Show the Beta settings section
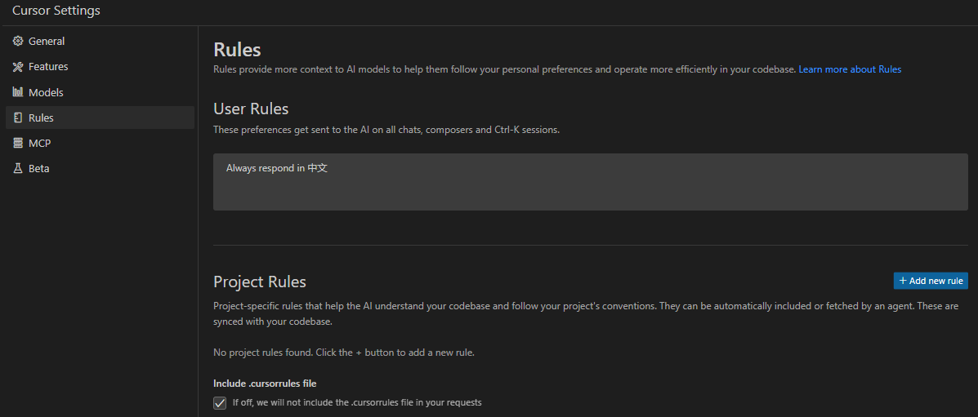Viewport: 978px width, 417px height. 100,169
